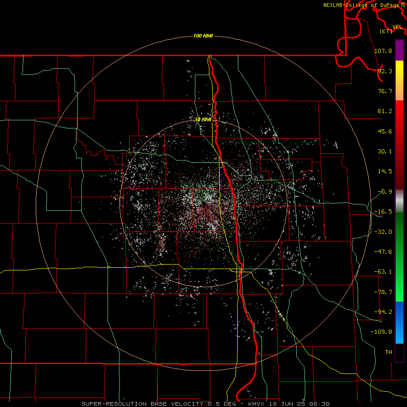Click the 92.3 velocity scale value
The width and height of the screenshot is (407, 407).
click(x=385, y=71)
